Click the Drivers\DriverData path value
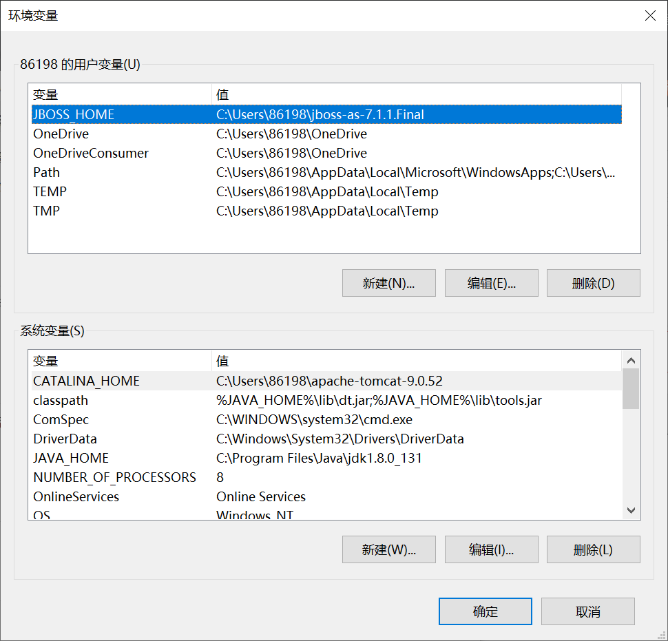668x641 pixels. click(x=340, y=439)
